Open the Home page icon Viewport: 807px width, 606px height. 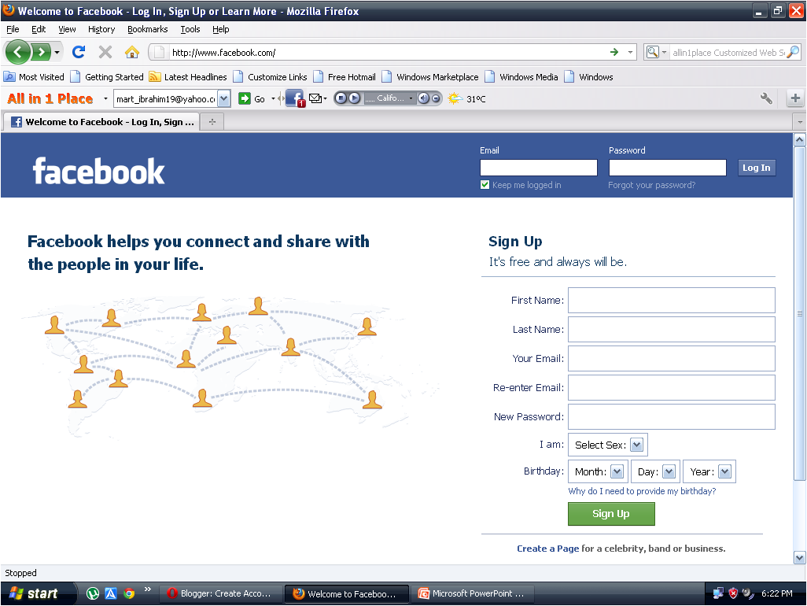(132, 52)
